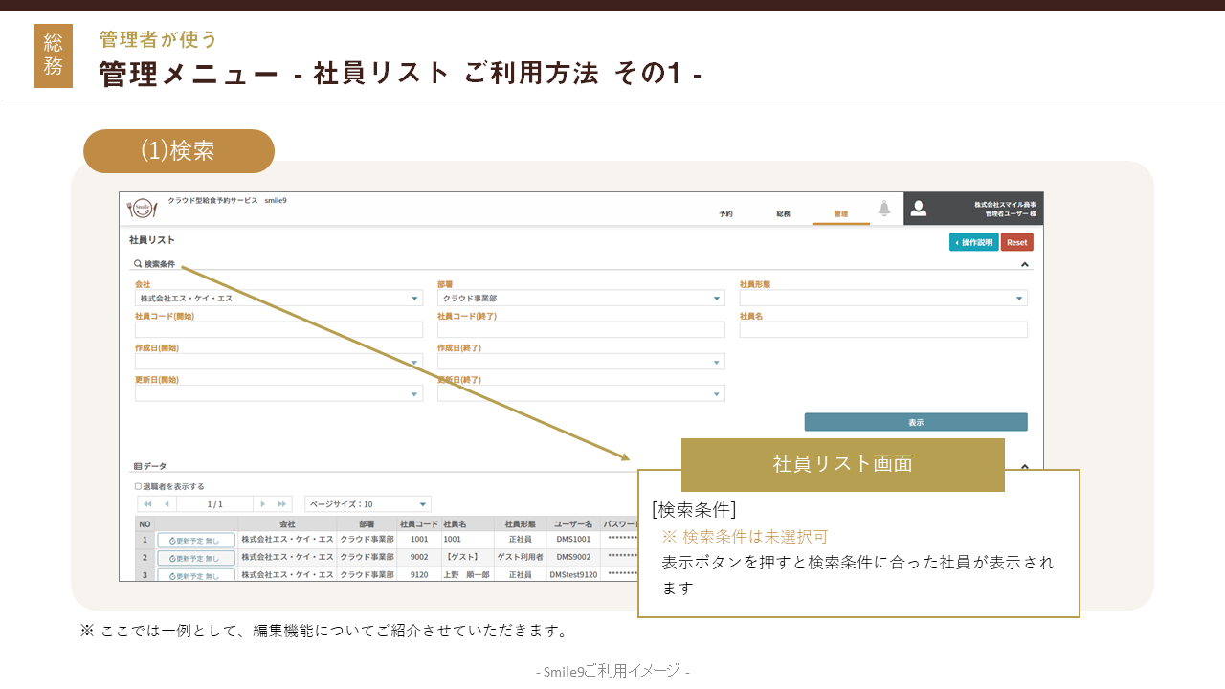Screen dimensions: 1225x689
Task: Click 更新予定 無し button in row 2
Action: pos(195,558)
